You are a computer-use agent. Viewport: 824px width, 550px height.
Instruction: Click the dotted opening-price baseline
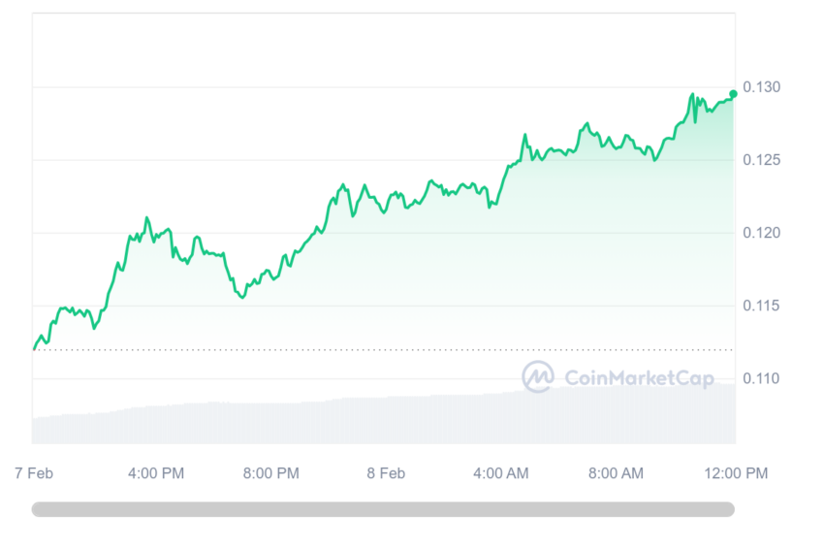tap(384, 349)
